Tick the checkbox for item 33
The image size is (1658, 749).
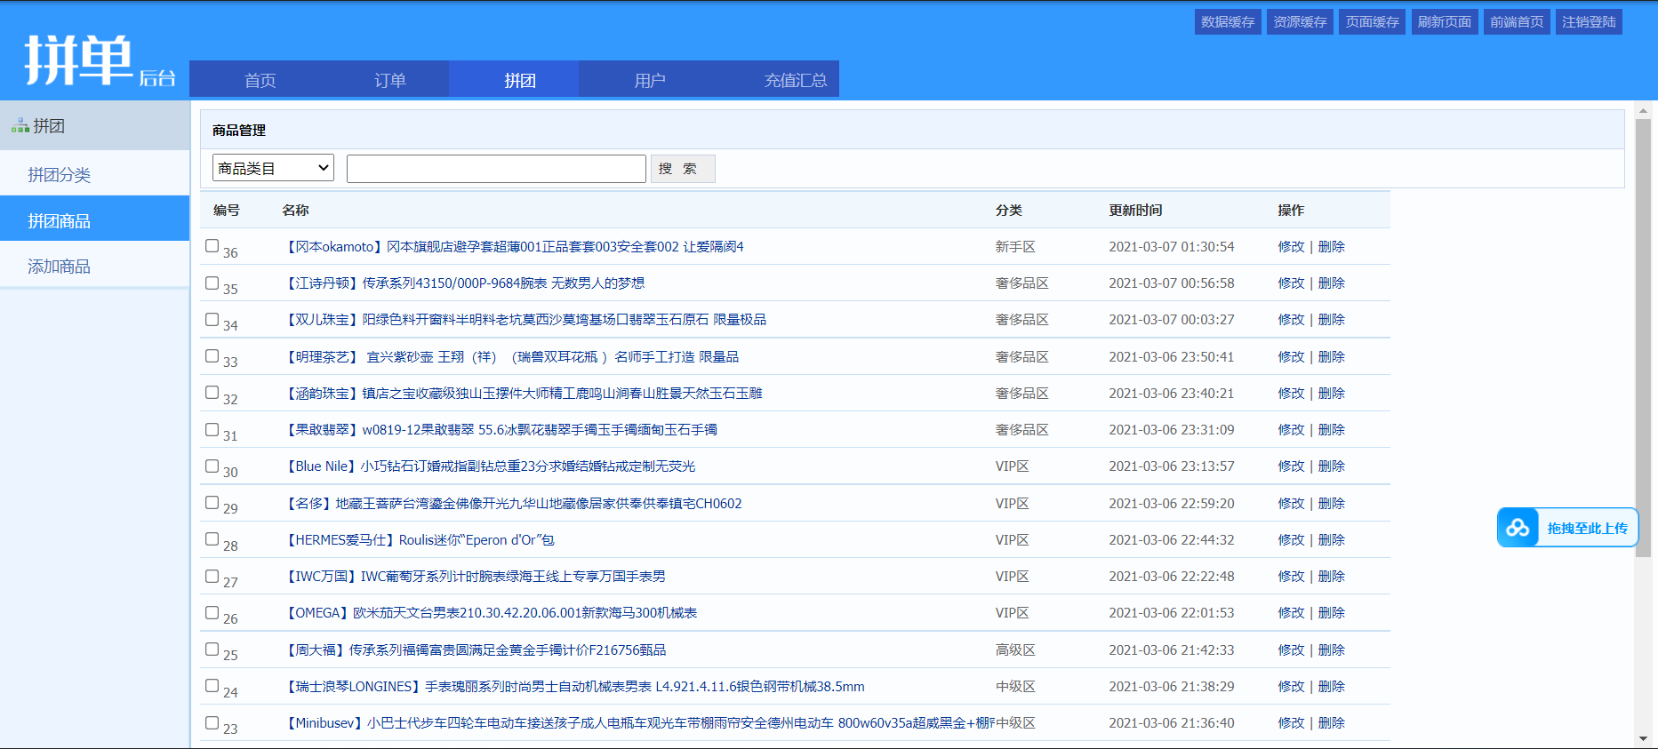pyautogui.click(x=212, y=355)
